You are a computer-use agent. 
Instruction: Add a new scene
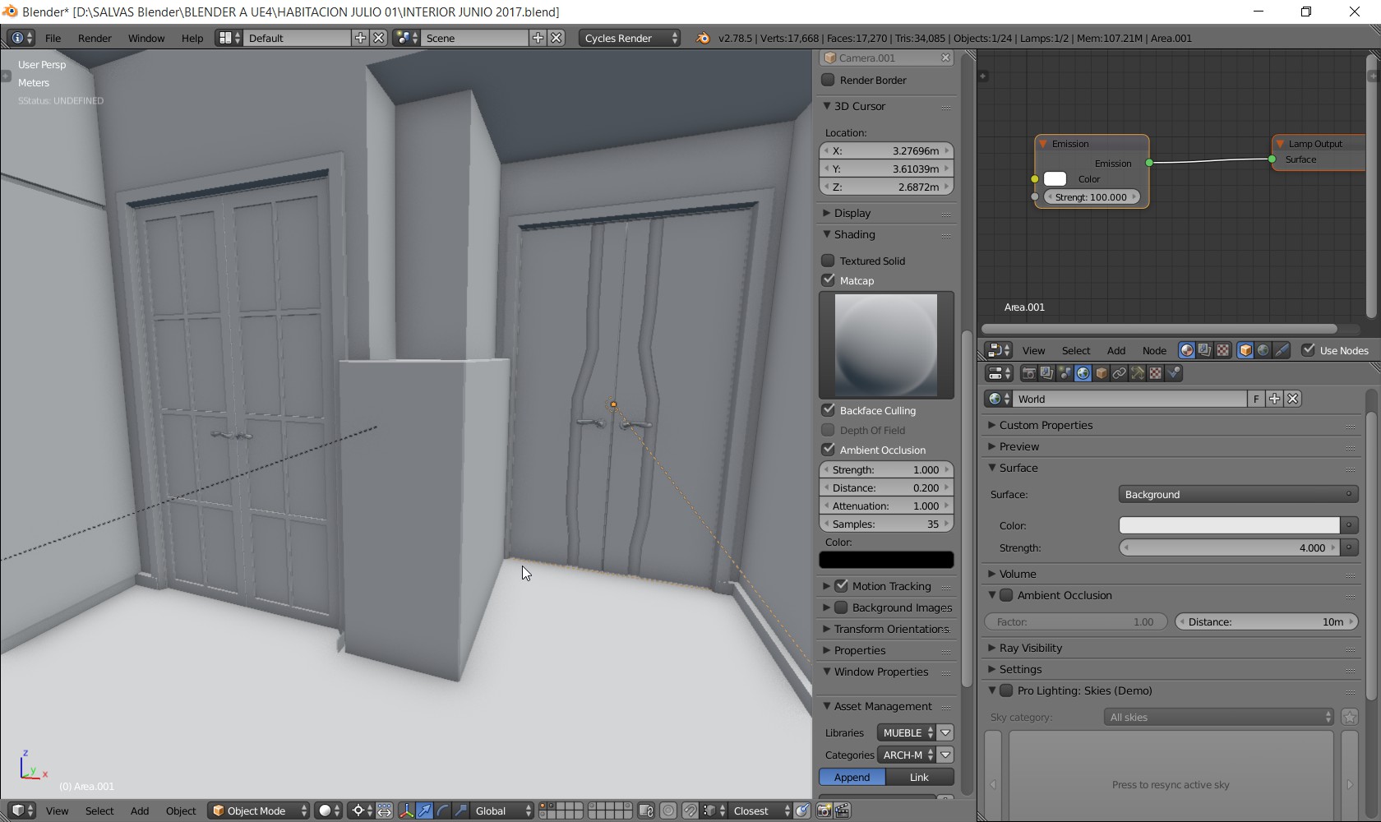[x=538, y=38]
